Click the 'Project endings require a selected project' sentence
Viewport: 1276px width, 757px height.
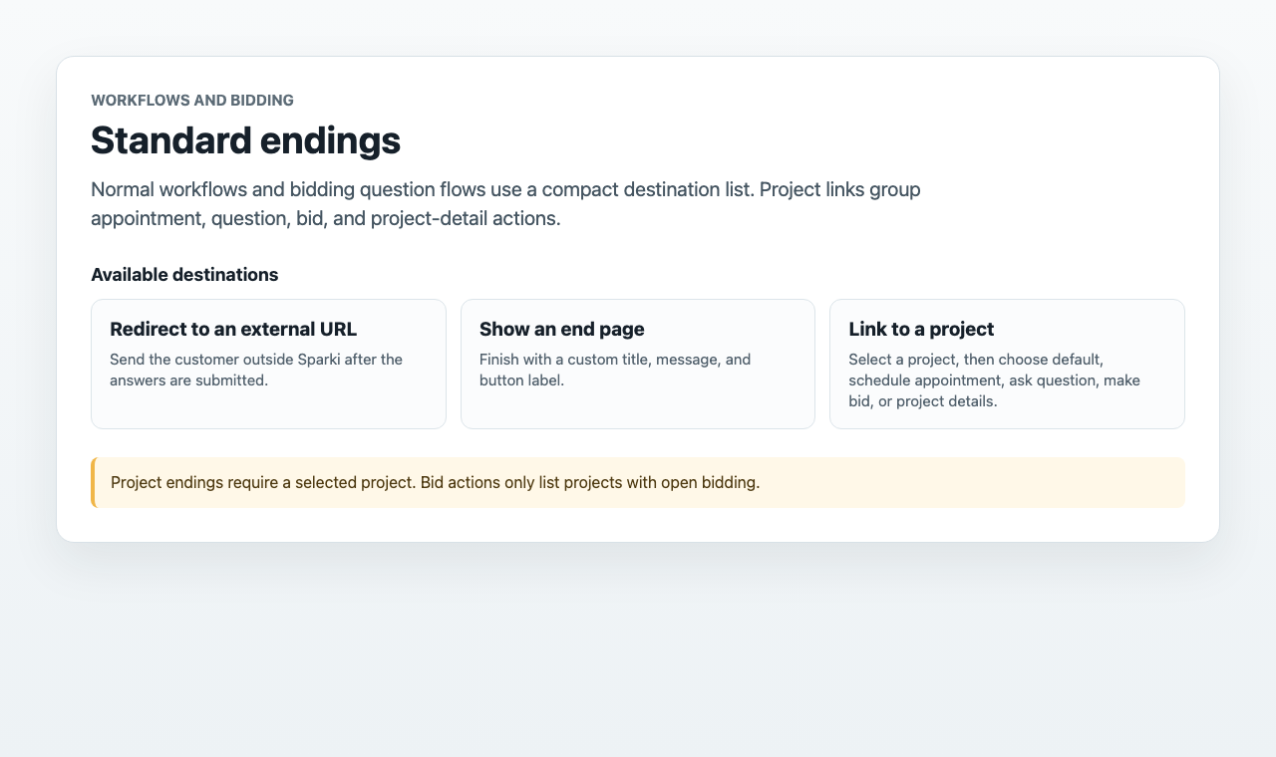click(x=263, y=483)
